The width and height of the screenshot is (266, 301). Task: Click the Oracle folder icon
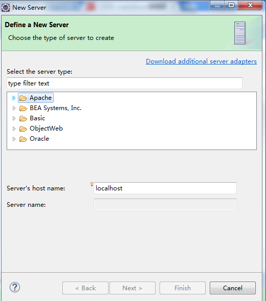point(23,139)
